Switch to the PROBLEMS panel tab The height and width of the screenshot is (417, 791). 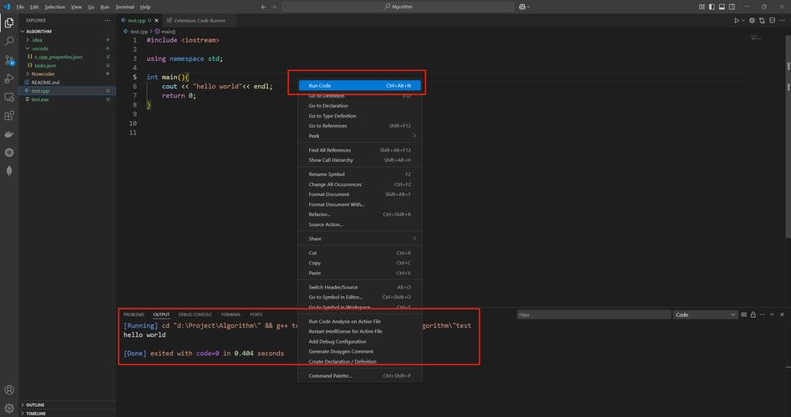coord(134,314)
